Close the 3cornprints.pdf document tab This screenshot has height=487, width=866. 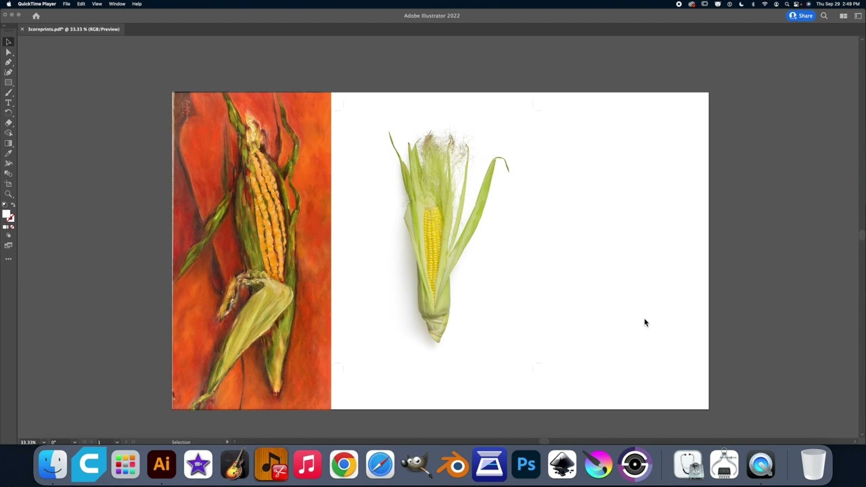click(22, 29)
